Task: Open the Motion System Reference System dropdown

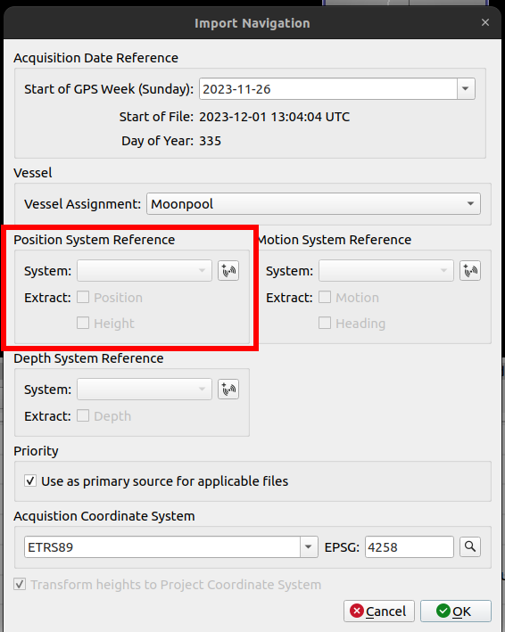Action: 386,270
